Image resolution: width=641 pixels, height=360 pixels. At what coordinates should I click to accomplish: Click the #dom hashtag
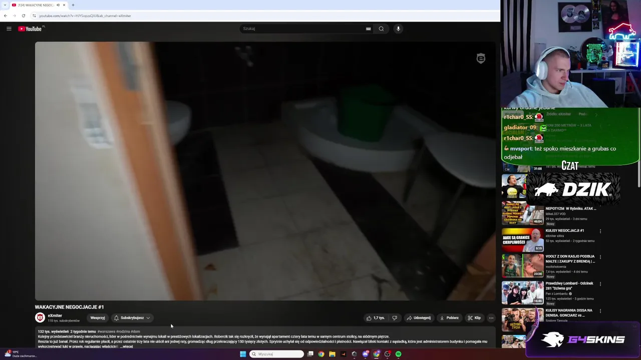[x=136, y=331]
